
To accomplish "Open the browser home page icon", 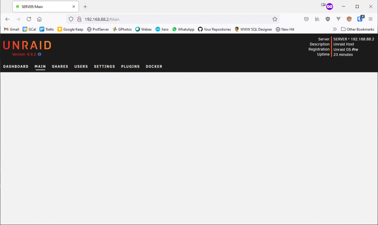I will click(39, 19).
